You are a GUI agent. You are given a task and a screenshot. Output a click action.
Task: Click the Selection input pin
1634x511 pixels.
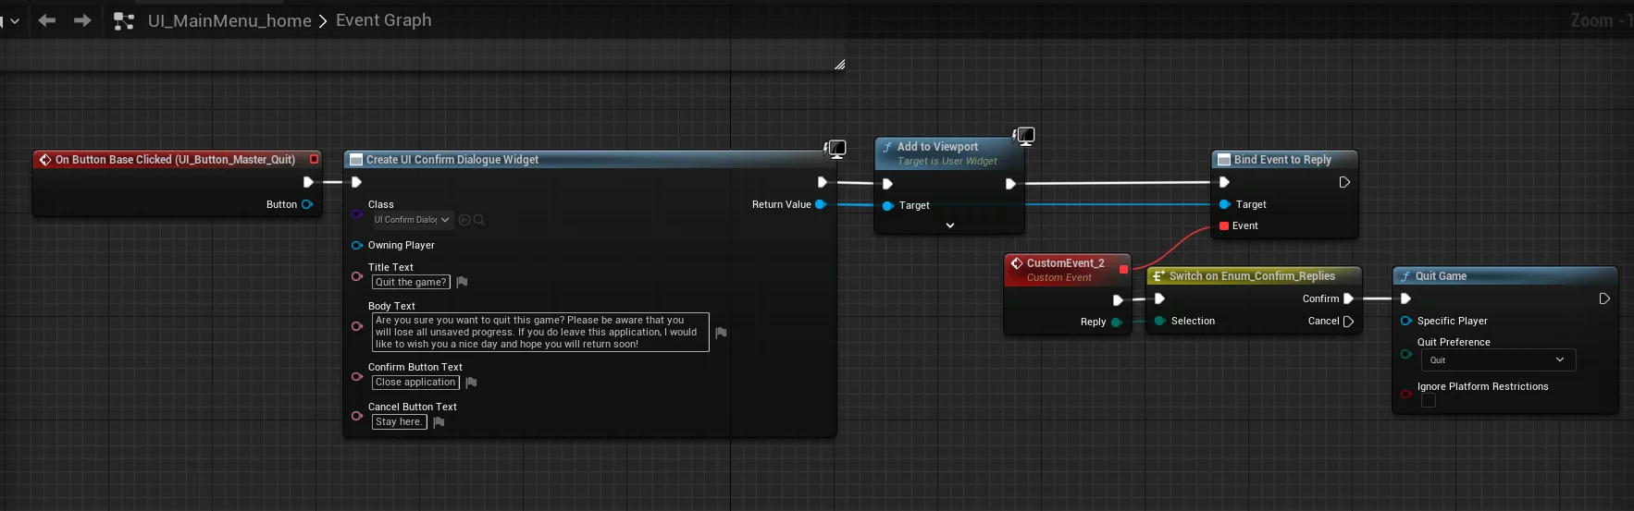coord(1159,321)
